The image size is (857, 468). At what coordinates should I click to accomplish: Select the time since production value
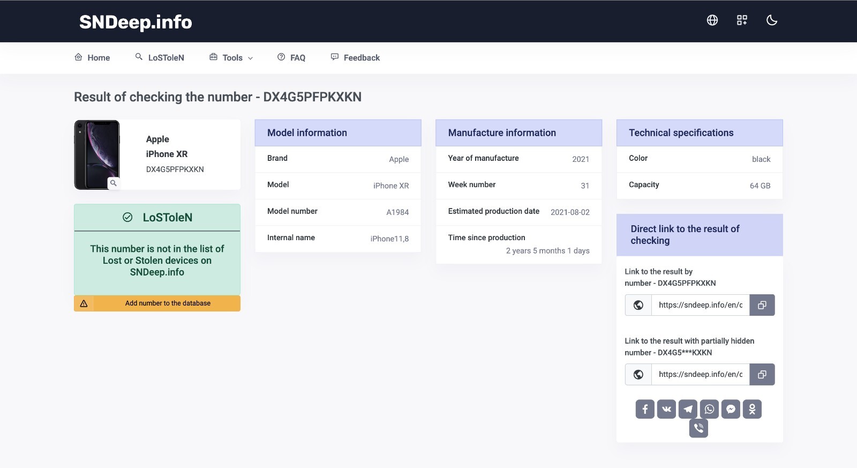[x=547, y=251]
